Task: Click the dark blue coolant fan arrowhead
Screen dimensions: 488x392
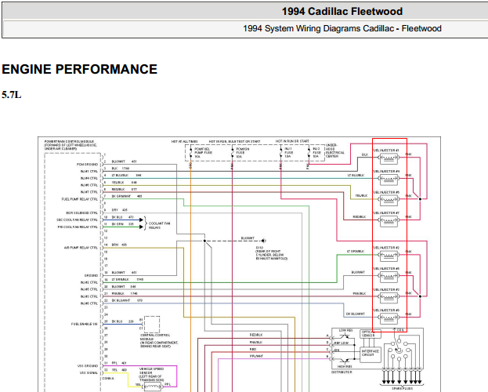Action: point(141,220)
